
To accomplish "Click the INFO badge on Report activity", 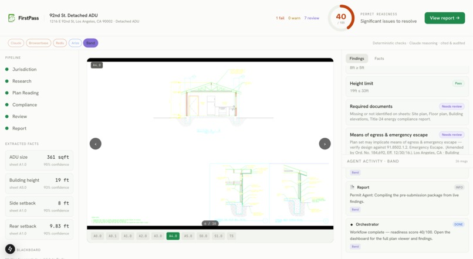I will [459, 188].
